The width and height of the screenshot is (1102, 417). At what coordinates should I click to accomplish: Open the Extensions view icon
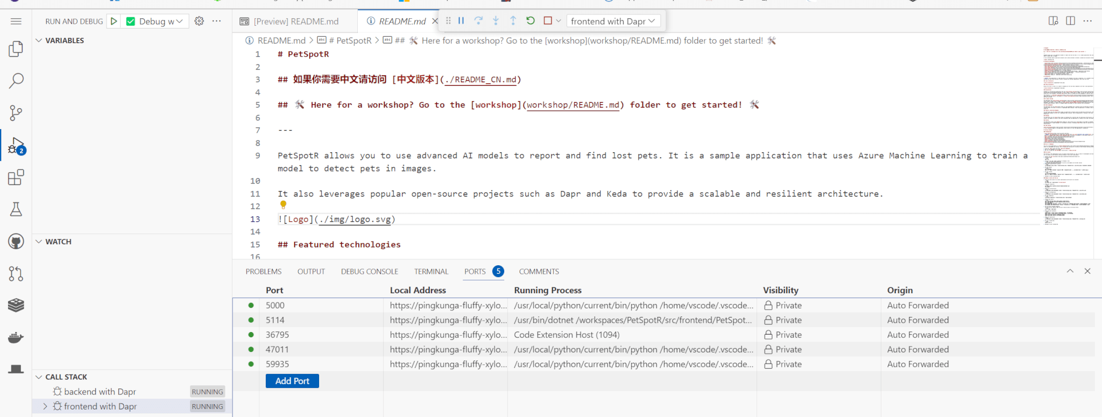click(x=16, y=178)
